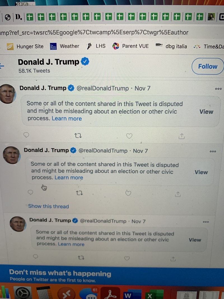Like the second disputed tweet

(x=128, y=193)
